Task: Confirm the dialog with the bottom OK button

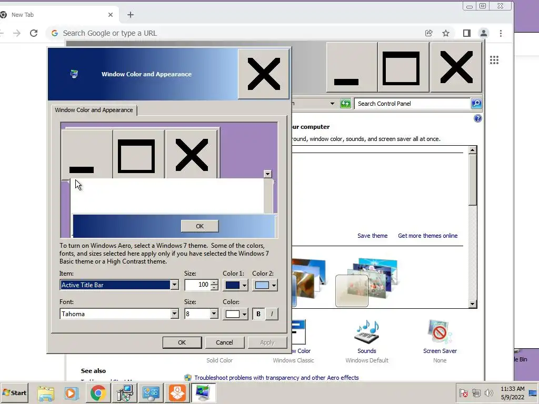Action: click(x=182, y=342)
